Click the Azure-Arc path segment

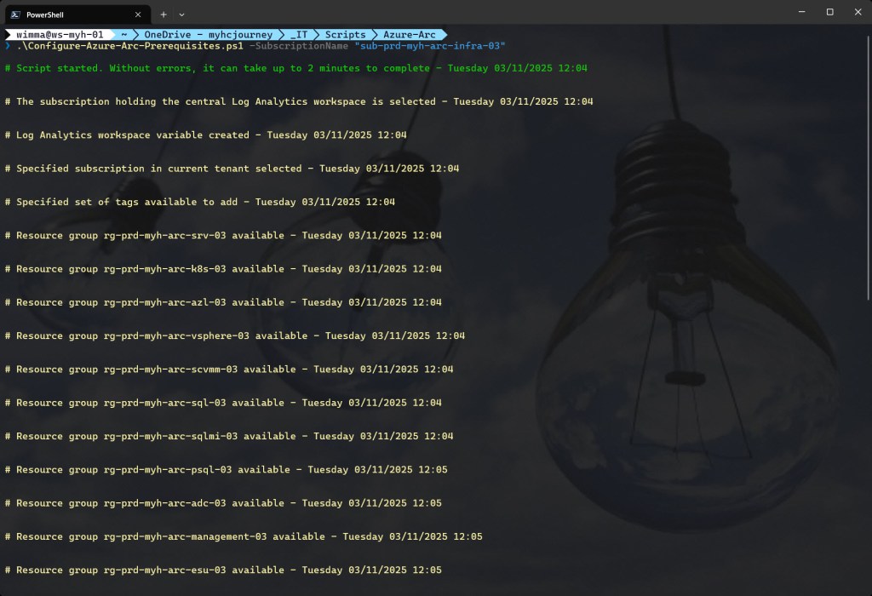[x=409, y=35]
